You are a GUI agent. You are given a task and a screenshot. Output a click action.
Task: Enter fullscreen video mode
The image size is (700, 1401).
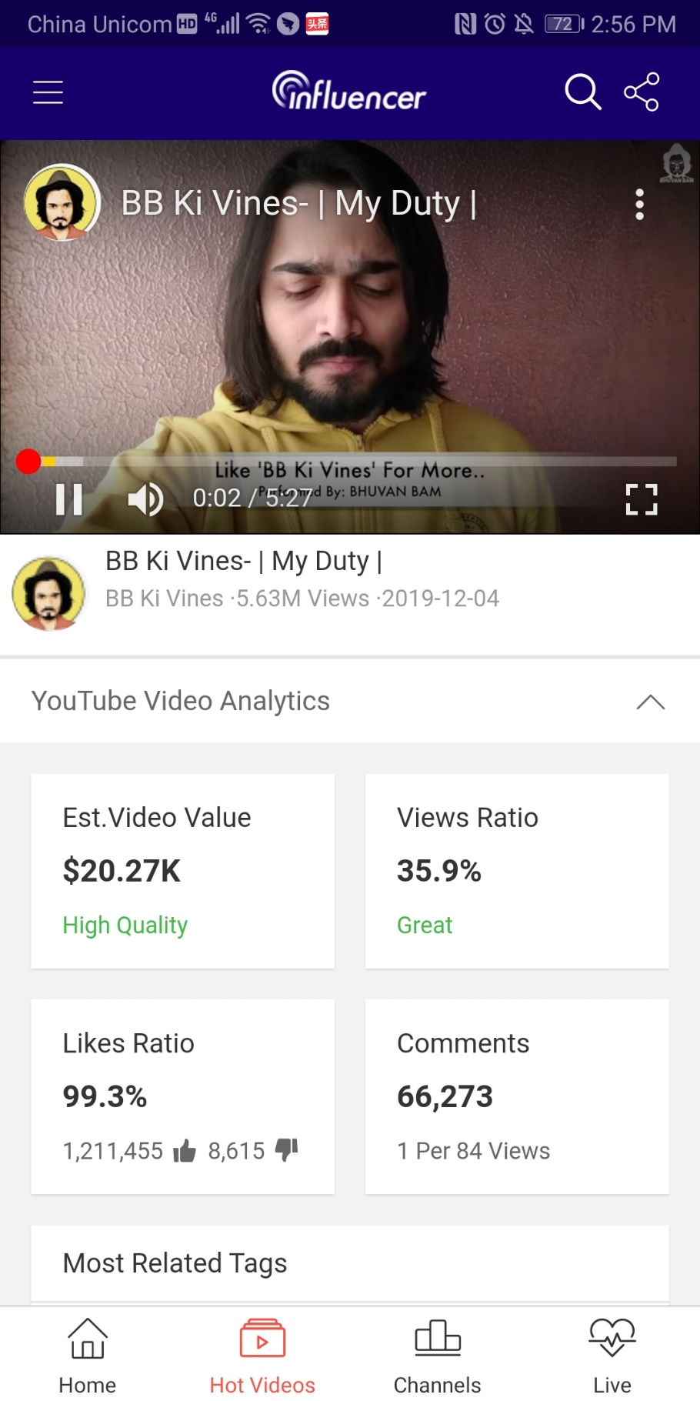pos(642,499)
